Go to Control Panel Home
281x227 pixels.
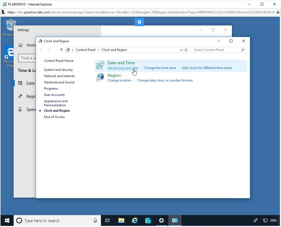pos(59,61)
